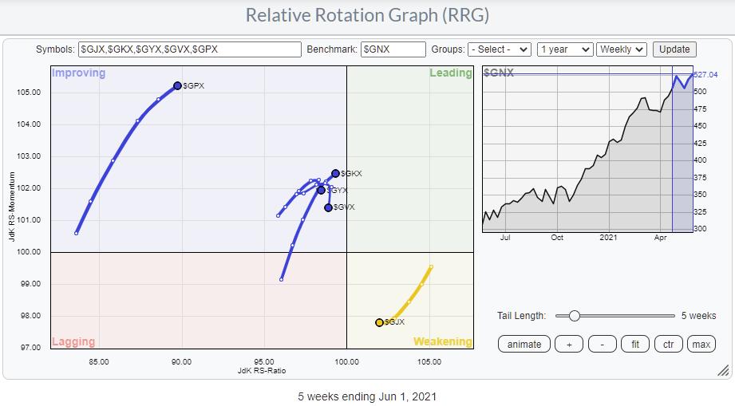Click the resize grip in corner

click(723, 370)
